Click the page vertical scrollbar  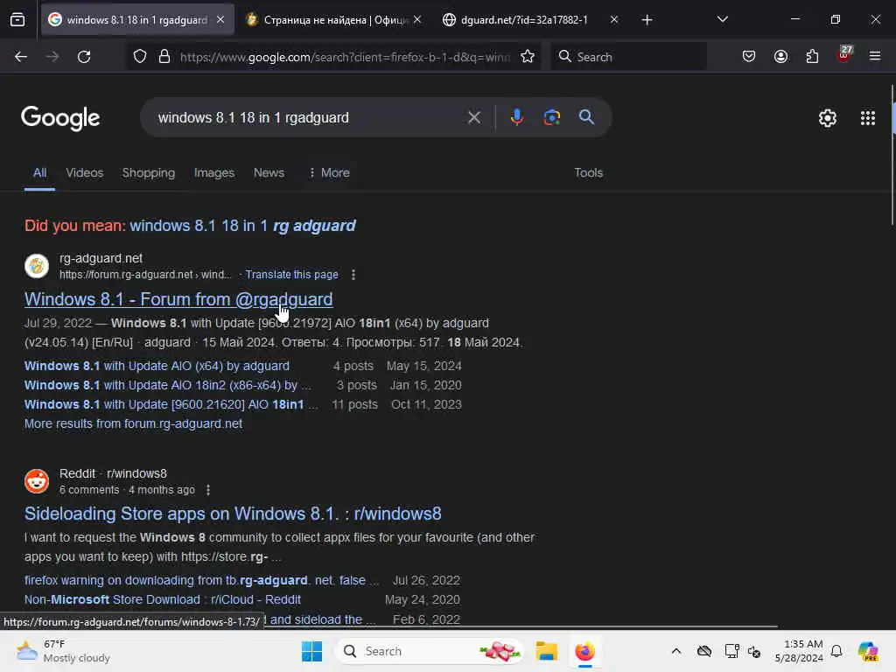pyautogui.click(x=892, y=154)
